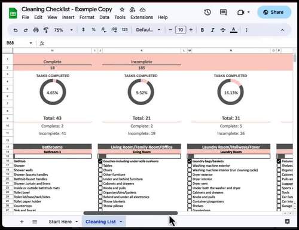
Task: Open the Data menu
Action: tap(104, 17)
